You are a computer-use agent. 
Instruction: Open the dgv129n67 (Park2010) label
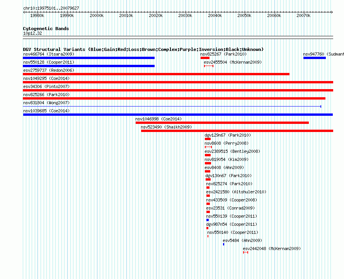tap(228, 135)
